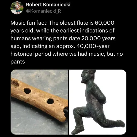Click the 'Music fun fact' opening words

click(29, 23)
